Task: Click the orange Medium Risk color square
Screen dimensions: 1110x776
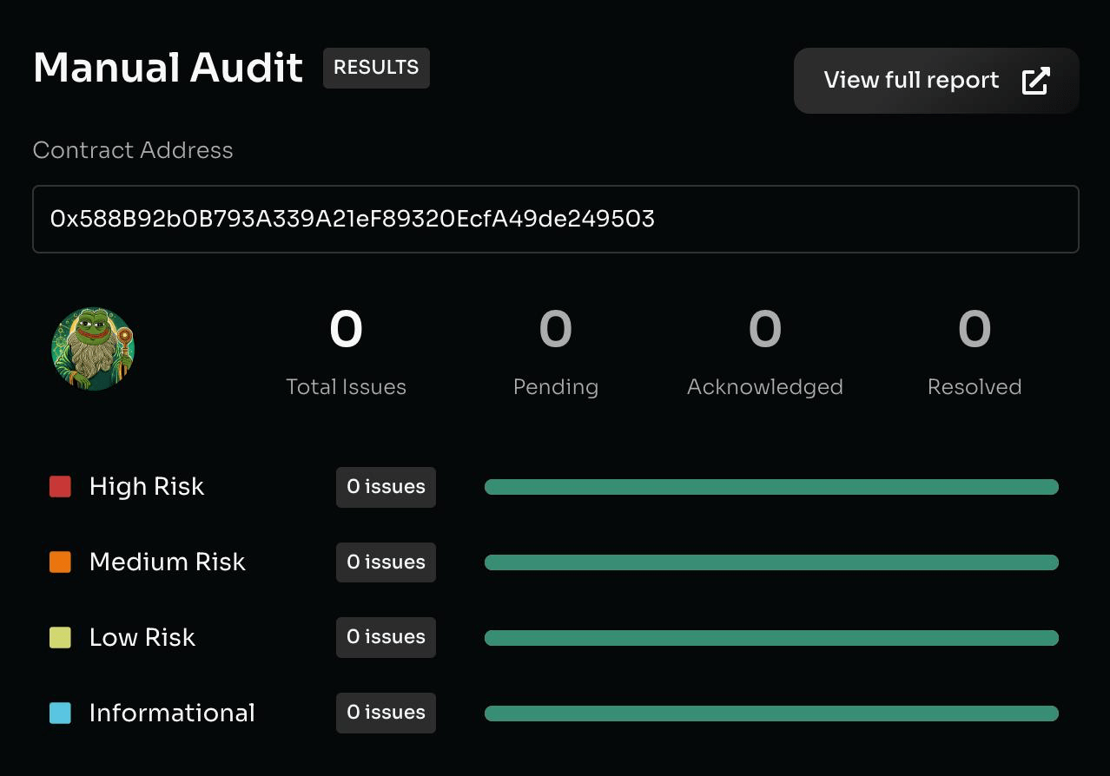Action: tap(60, 562)
